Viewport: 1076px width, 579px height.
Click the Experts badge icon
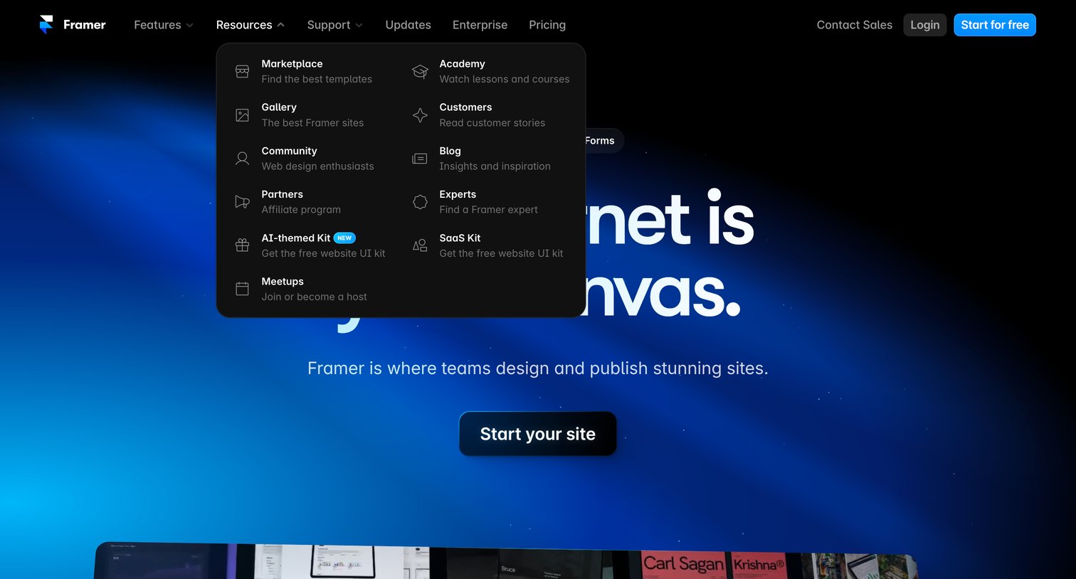pos(420,202)
